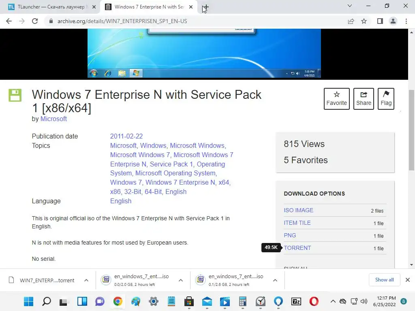Show all downloads
The height and width of the screenshot is (311, 415).
point(384,280)
